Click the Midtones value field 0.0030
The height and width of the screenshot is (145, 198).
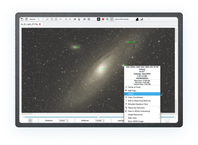pos(99,121)
